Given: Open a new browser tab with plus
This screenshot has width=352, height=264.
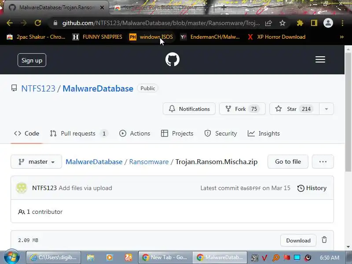Looking at the screenshot, I should point(224,7).
